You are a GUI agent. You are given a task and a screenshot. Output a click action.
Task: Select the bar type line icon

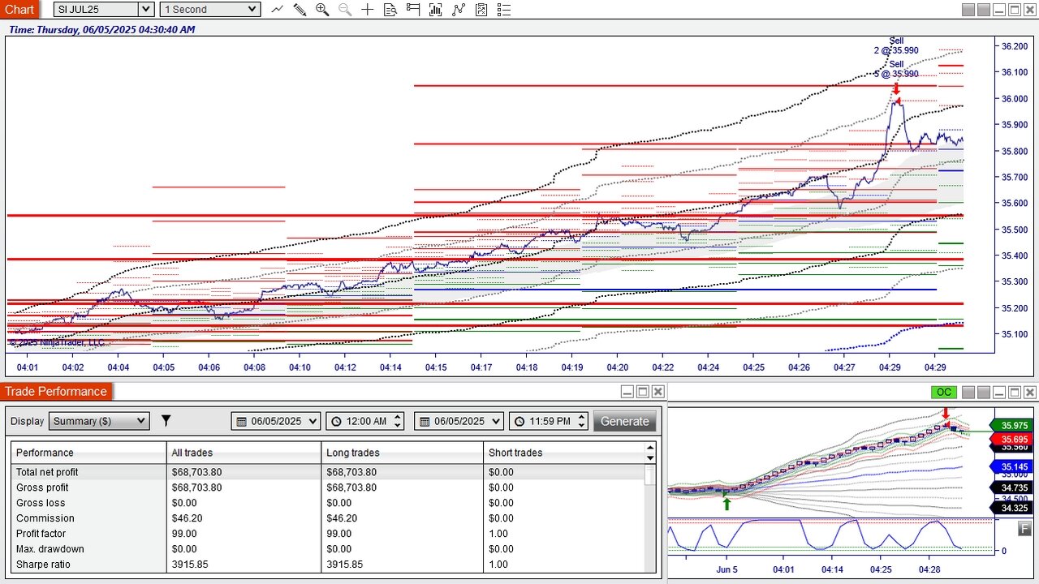277,10
